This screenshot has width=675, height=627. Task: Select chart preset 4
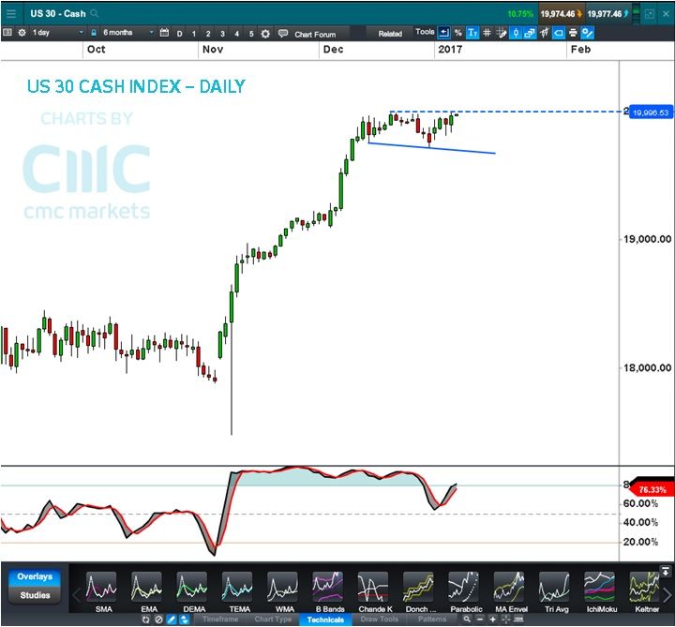click(x=237, y=34)
